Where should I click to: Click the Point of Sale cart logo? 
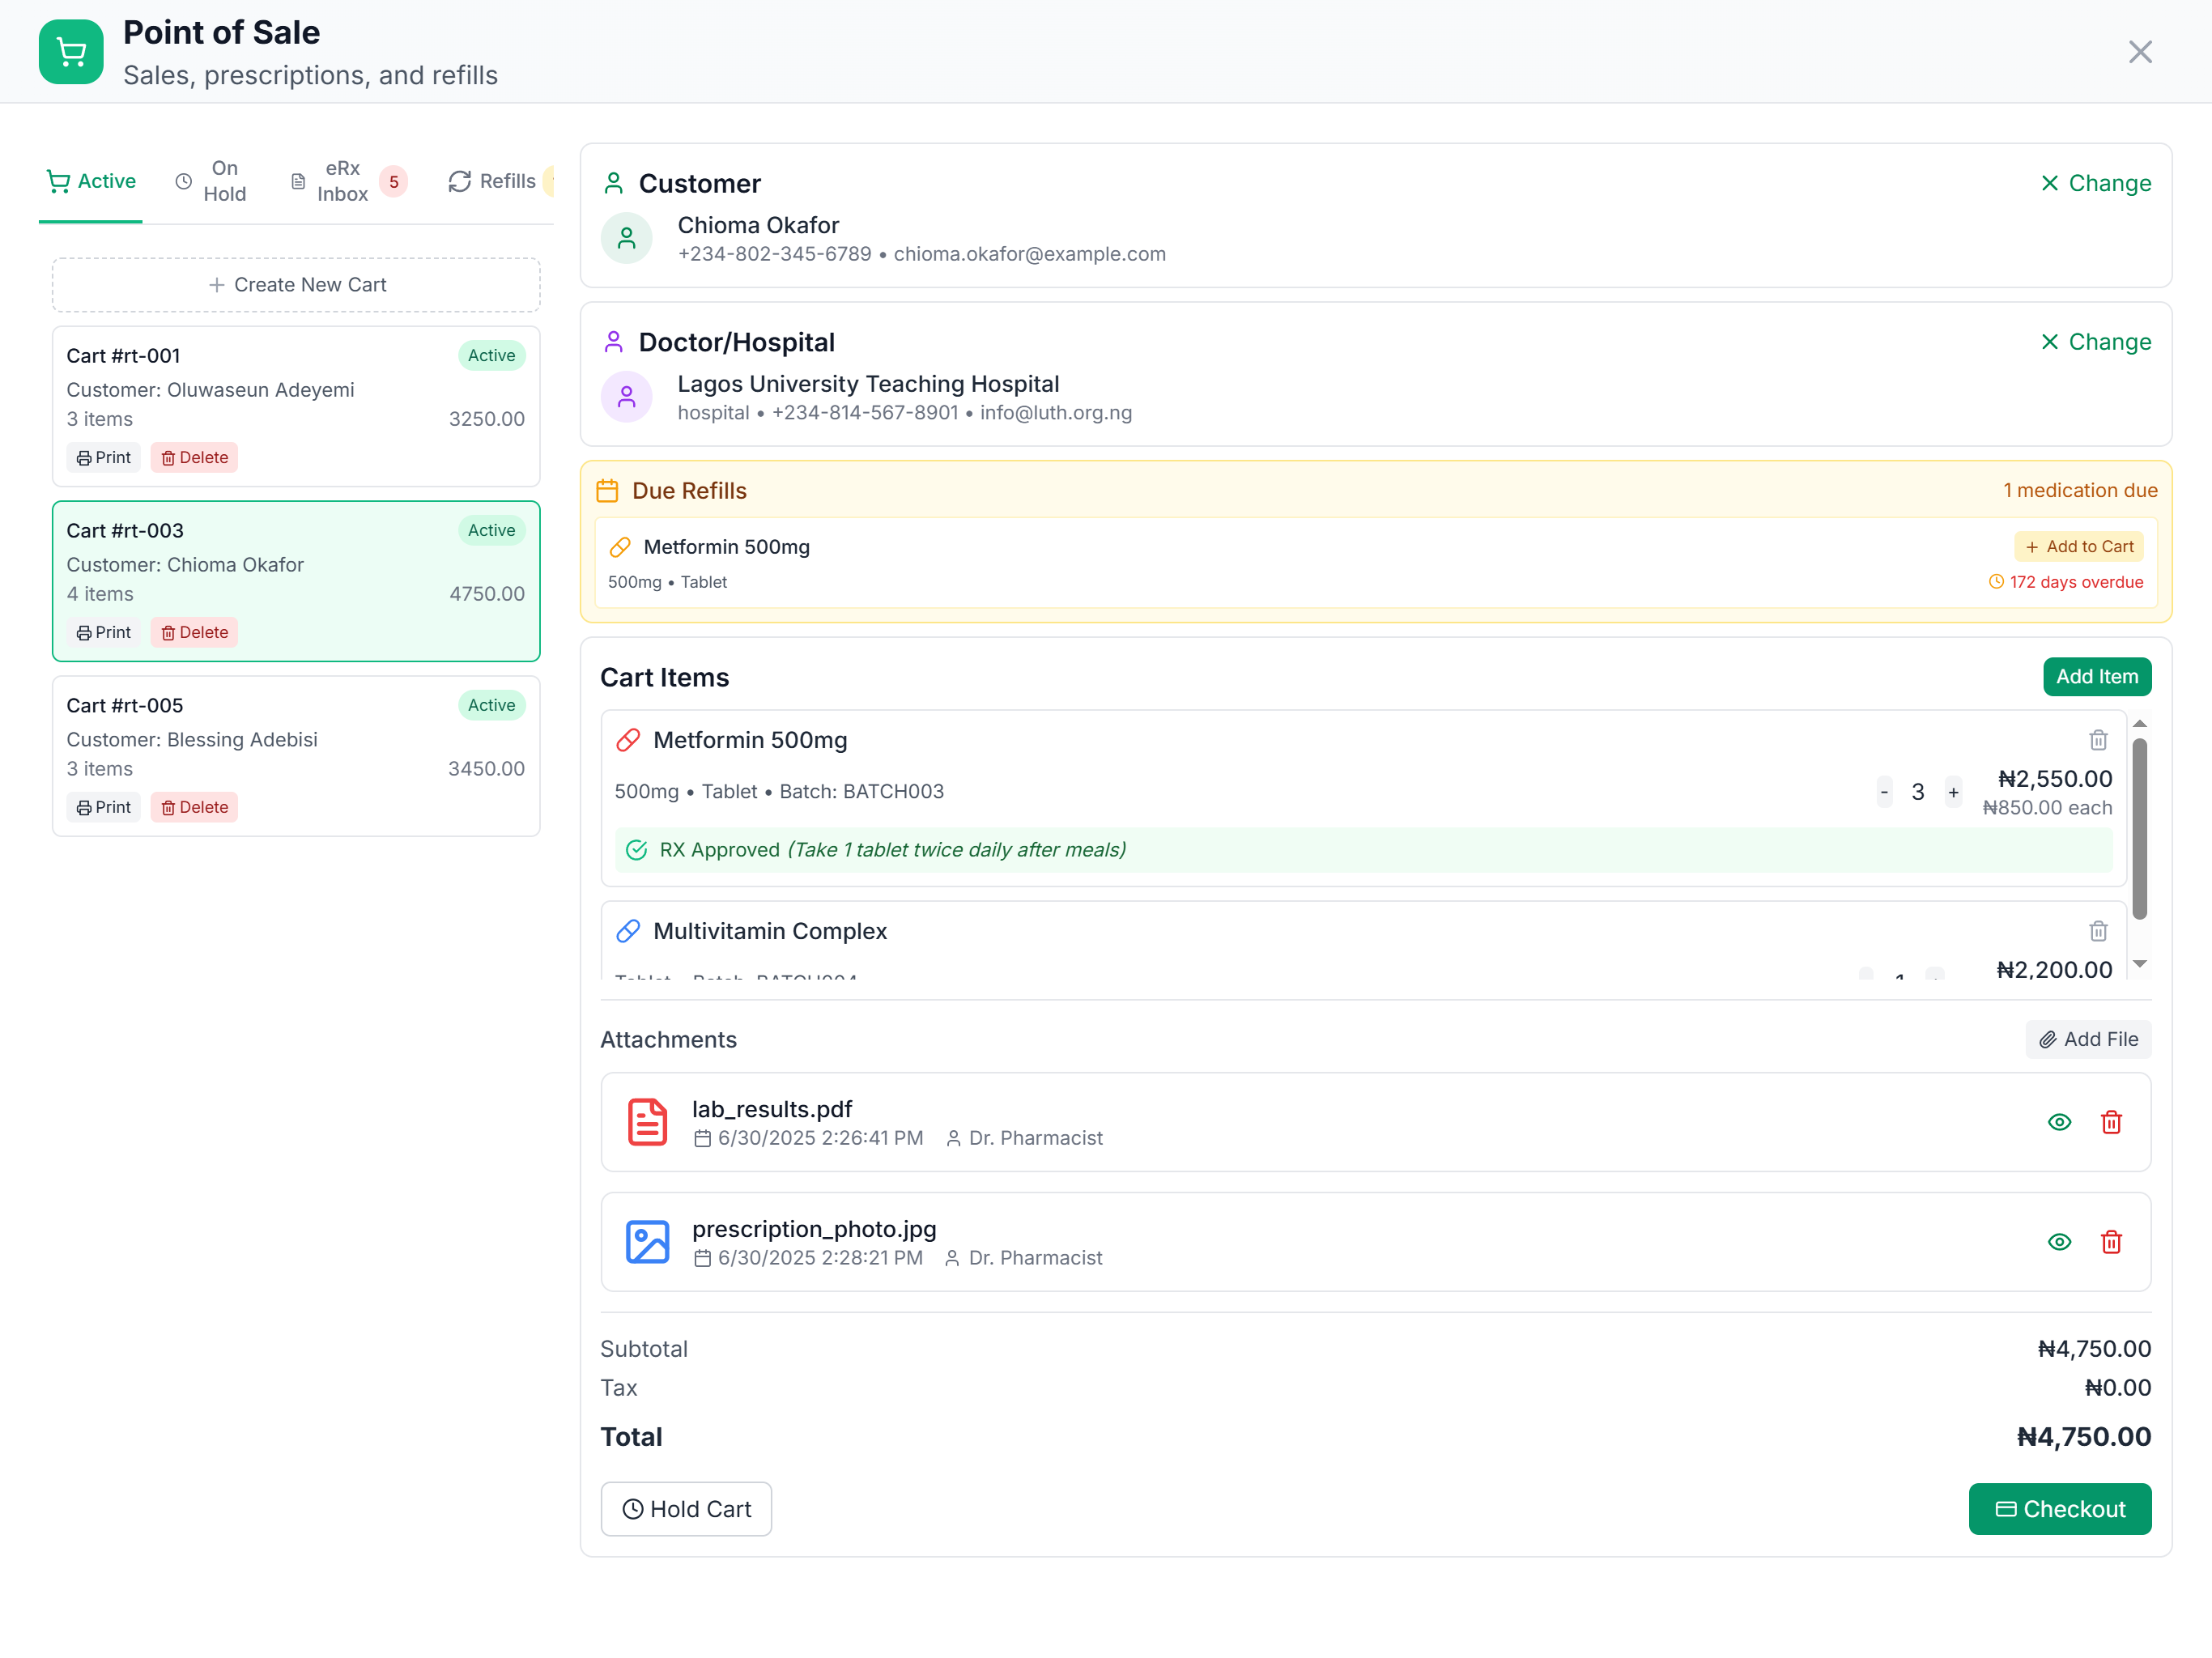tap(71, 52)
